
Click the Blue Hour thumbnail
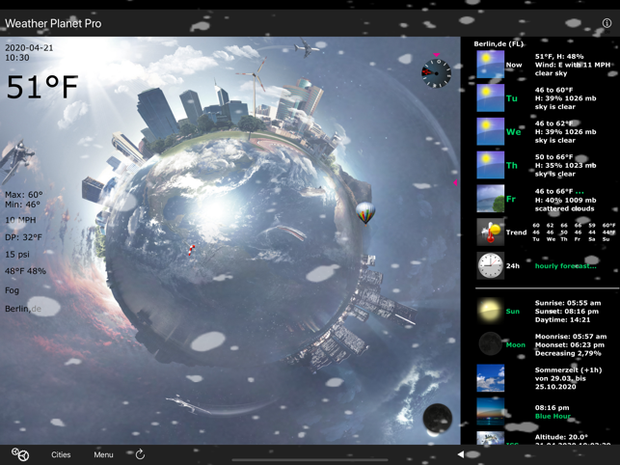tap(490, 412)
